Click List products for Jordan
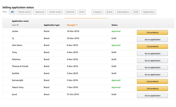 pos(152,32)
